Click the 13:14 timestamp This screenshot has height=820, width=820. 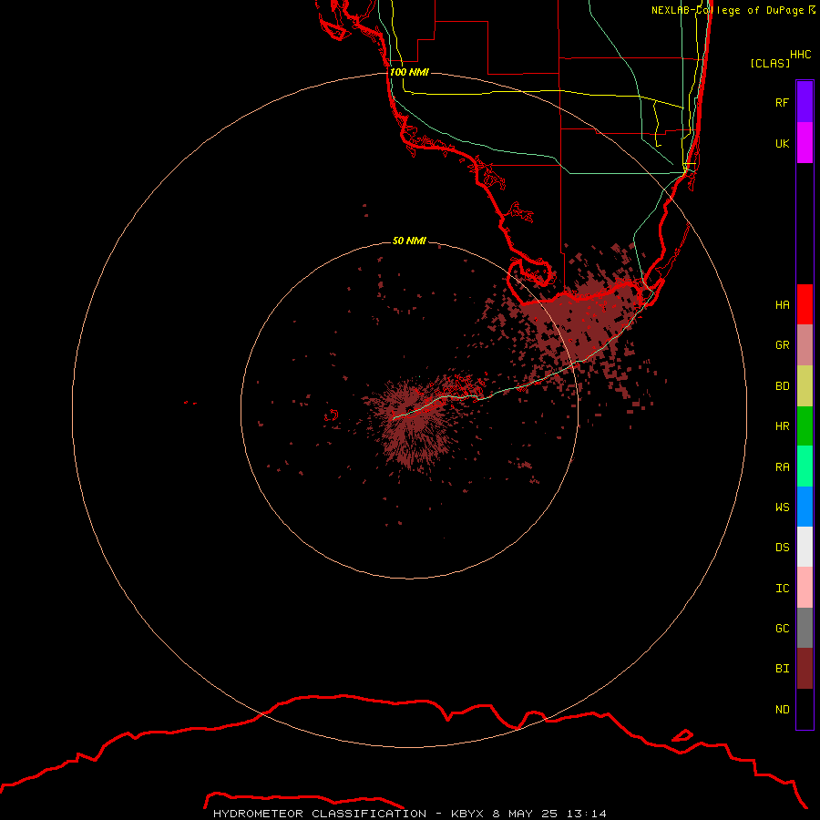click(586, 814)
